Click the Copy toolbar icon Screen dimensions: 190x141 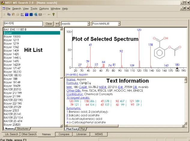[9, 14]
